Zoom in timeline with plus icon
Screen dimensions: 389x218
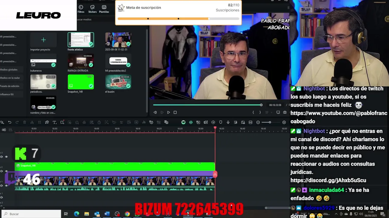pos(284,122)
